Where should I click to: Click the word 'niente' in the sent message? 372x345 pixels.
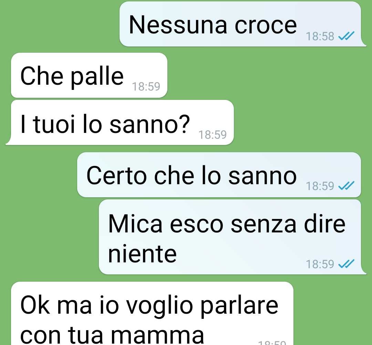tap(142, 254)
